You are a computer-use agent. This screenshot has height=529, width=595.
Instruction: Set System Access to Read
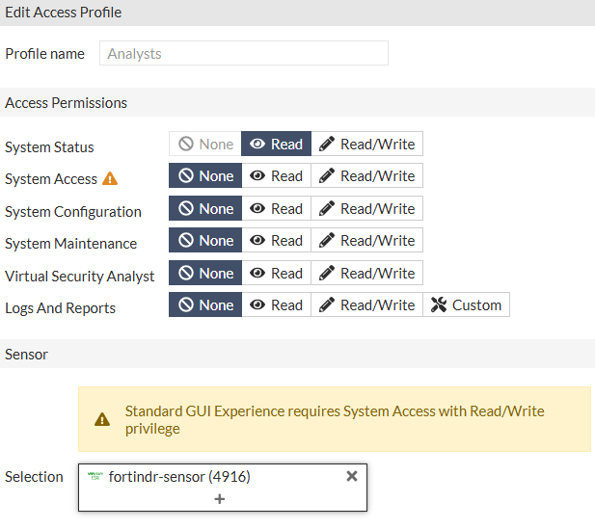(276, 175)
